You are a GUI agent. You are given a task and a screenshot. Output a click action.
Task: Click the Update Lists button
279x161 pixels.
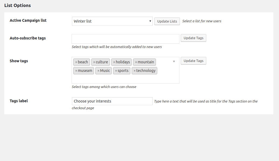(x=167, y=21)
